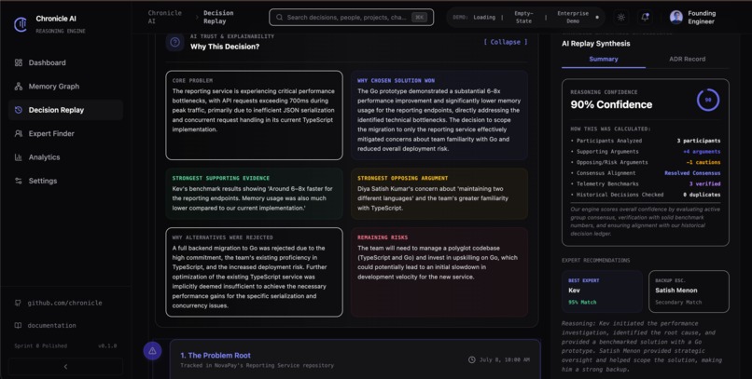752x379 pixels.
Task: Click the question mark explainability icon
Action: pyautogui.click(x=175, y=42)
